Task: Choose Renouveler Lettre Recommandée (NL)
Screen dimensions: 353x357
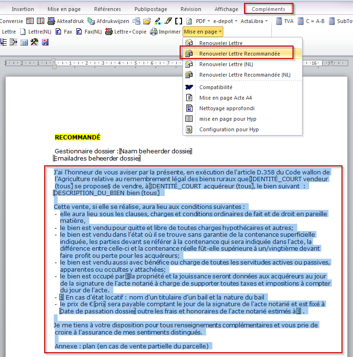Action: 243,75
